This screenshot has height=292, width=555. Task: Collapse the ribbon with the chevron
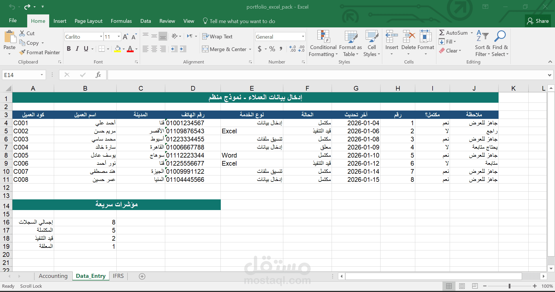[550, 62]
